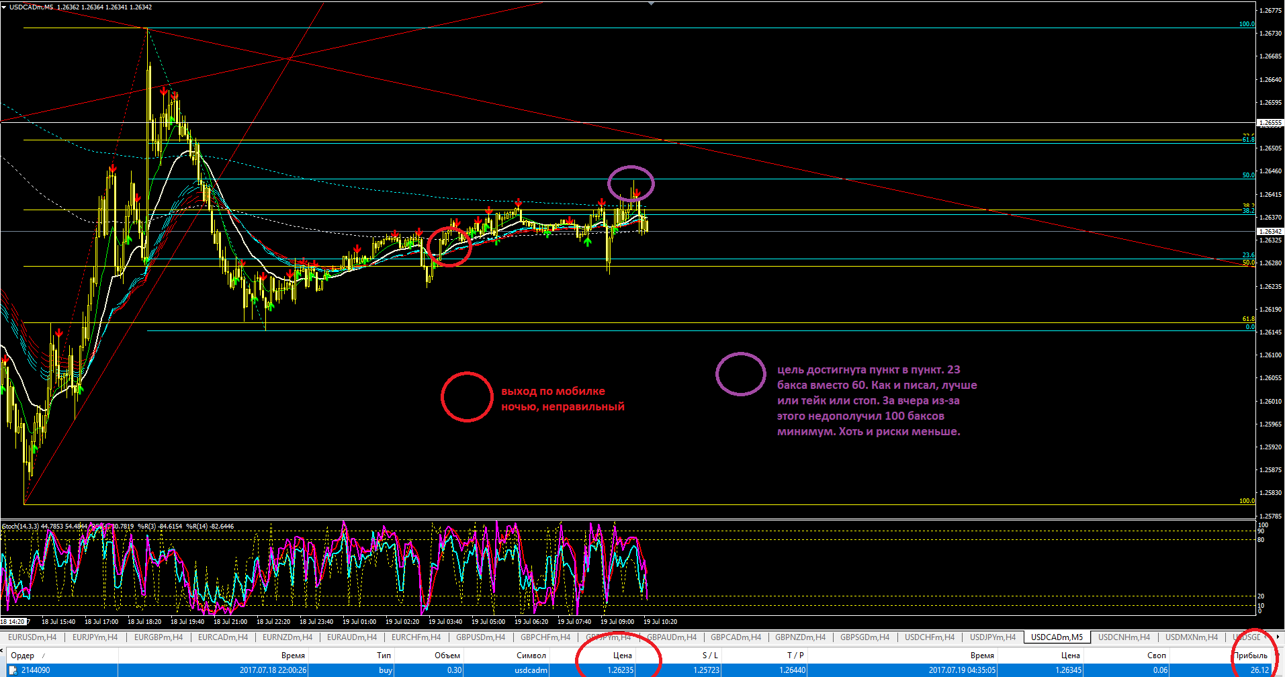This screenshot has width=1285, height=677.
Task: Open the USDCHFm,H4 chart tab
Action: point(929,637)
